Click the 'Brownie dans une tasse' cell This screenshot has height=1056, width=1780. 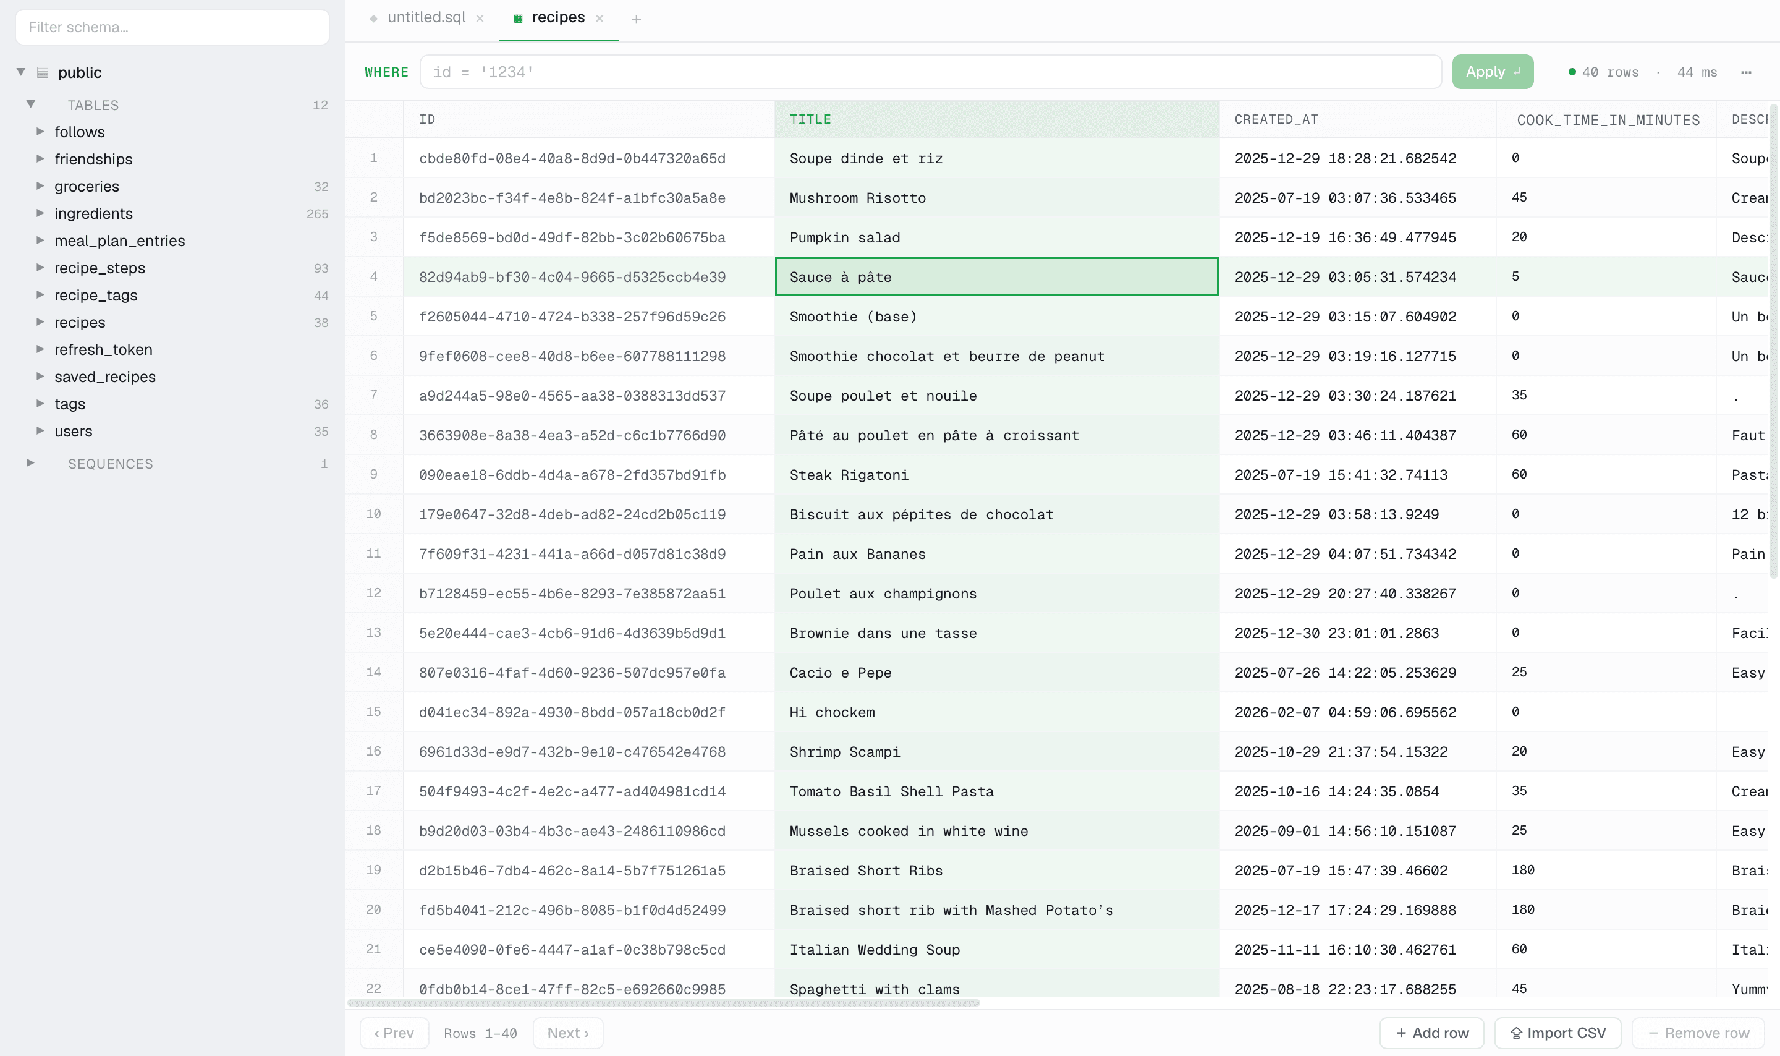click(996, 632)
